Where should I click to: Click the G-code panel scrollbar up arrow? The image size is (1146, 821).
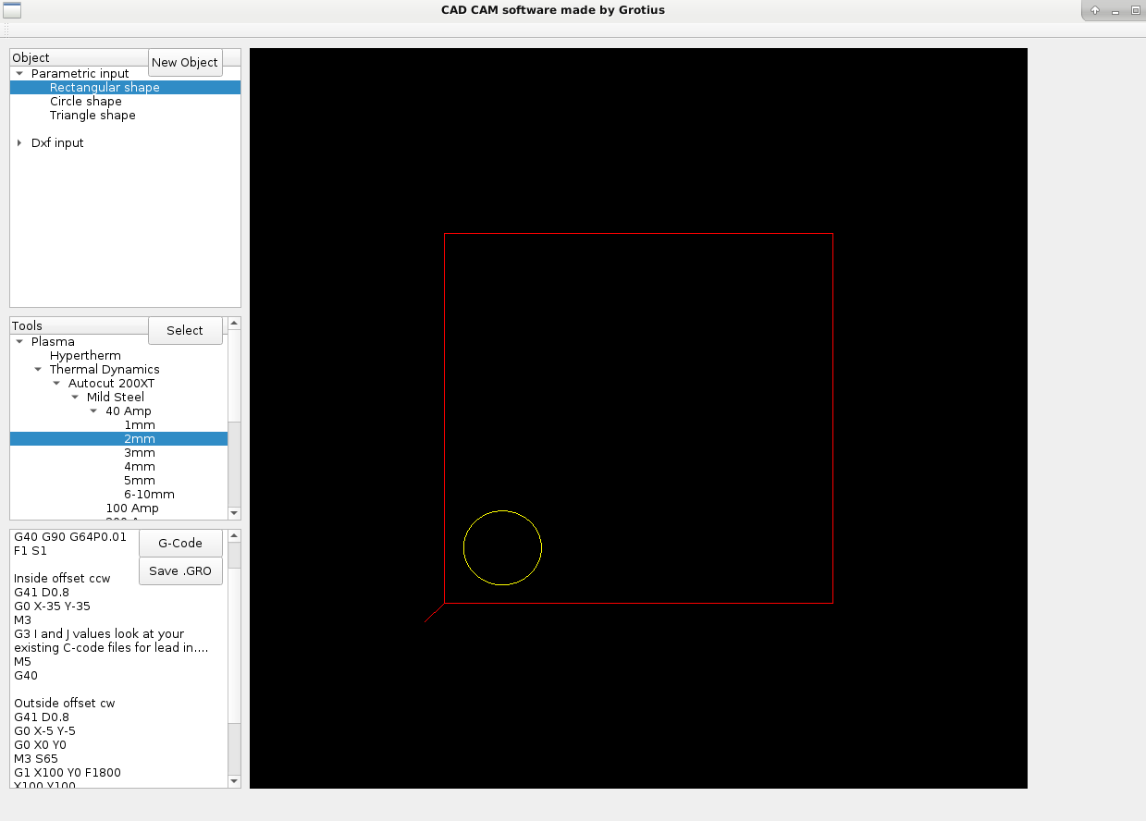pyautogui.click(x=234, y=535)
